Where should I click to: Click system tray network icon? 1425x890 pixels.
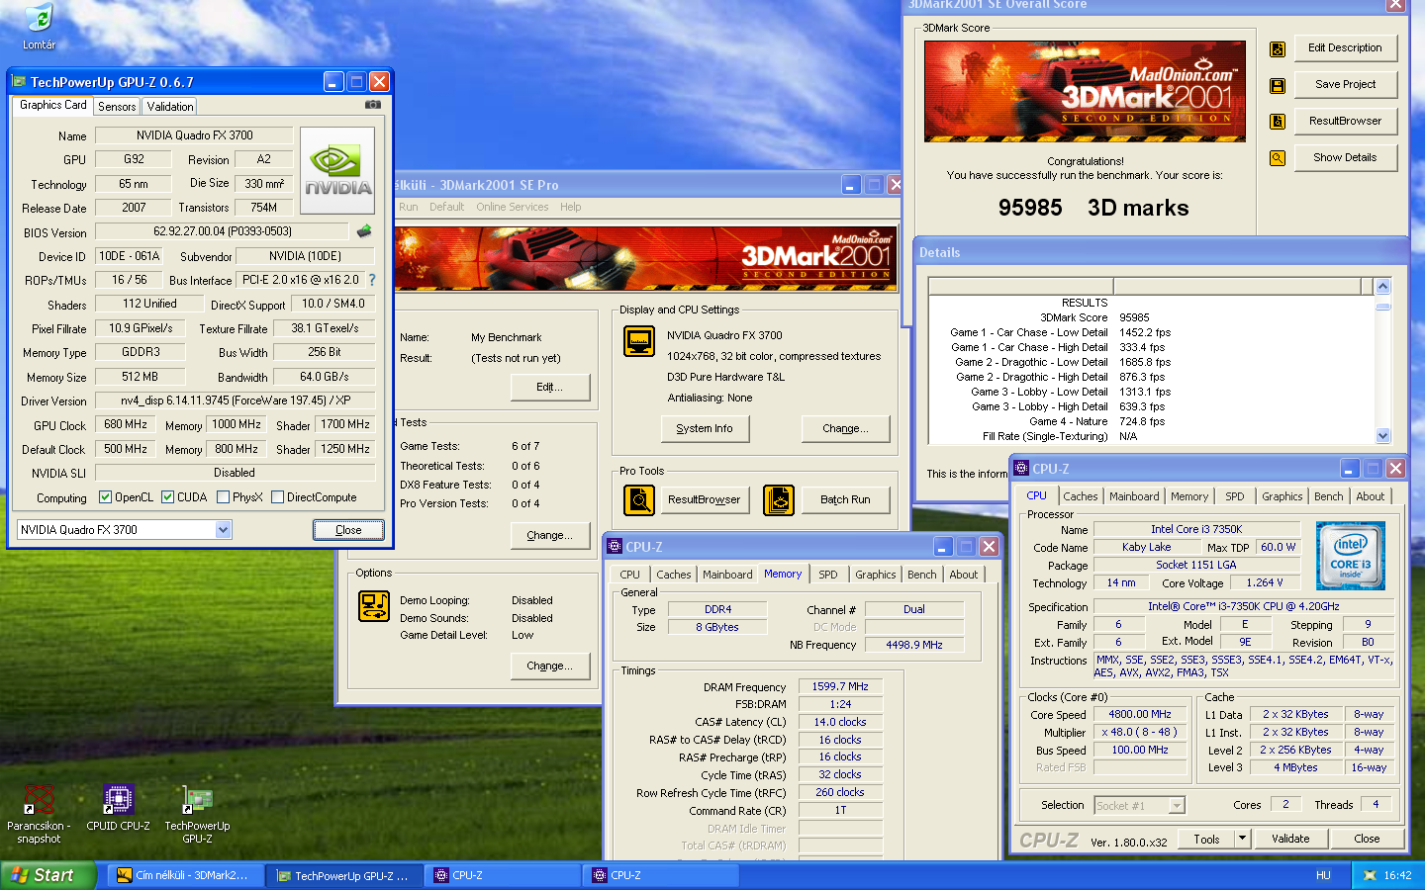(x=1370, y=875)
